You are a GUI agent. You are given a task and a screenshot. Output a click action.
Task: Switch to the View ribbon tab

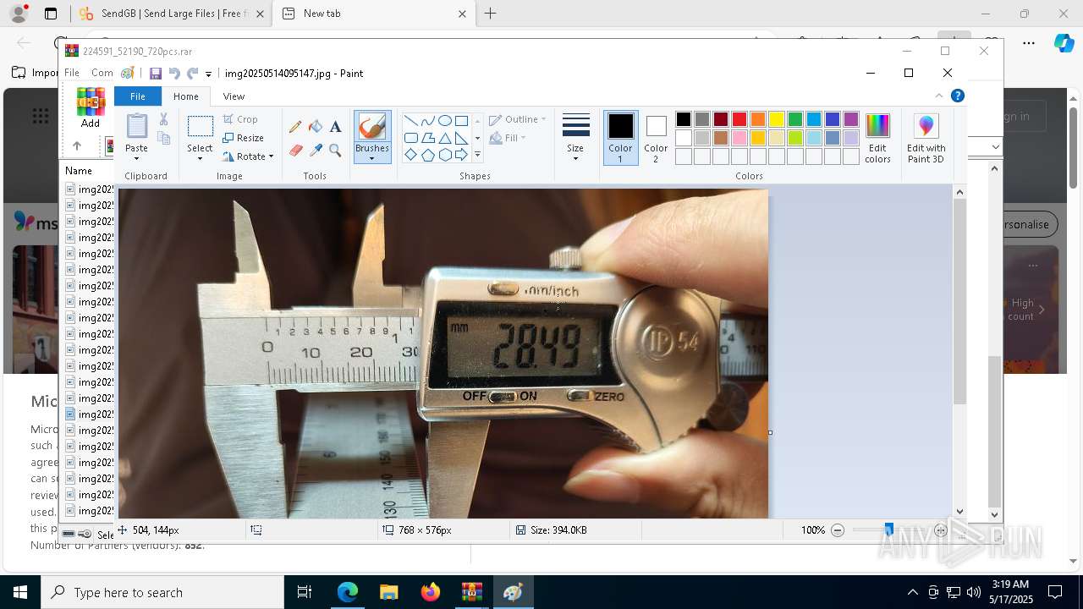click(234, 96)
